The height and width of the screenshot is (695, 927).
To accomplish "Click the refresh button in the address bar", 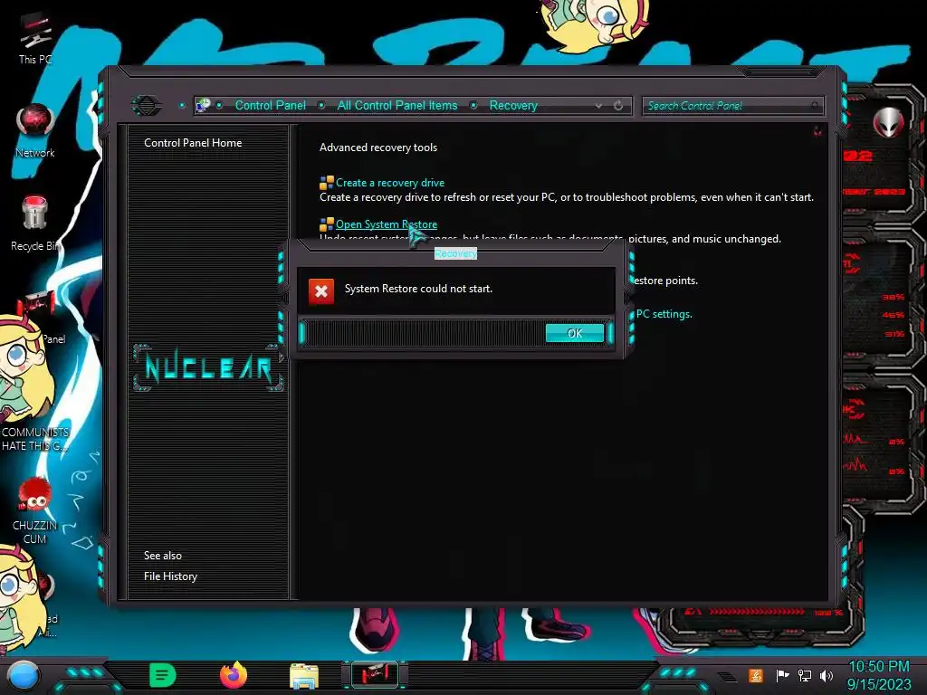I will tap(618, 105).
